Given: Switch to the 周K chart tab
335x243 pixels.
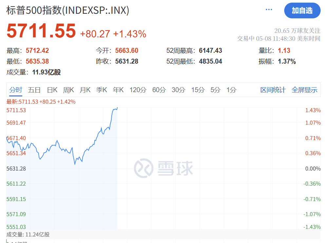Looking at the screenshot, I should point(68,90).
